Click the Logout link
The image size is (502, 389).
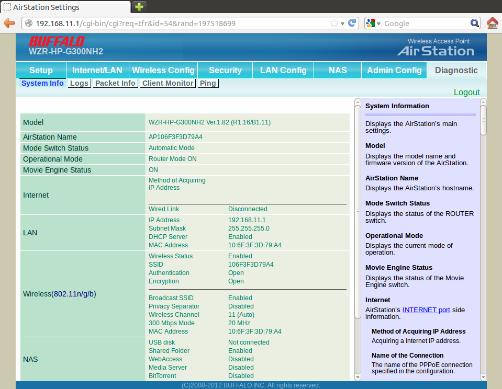pos(466,92)
